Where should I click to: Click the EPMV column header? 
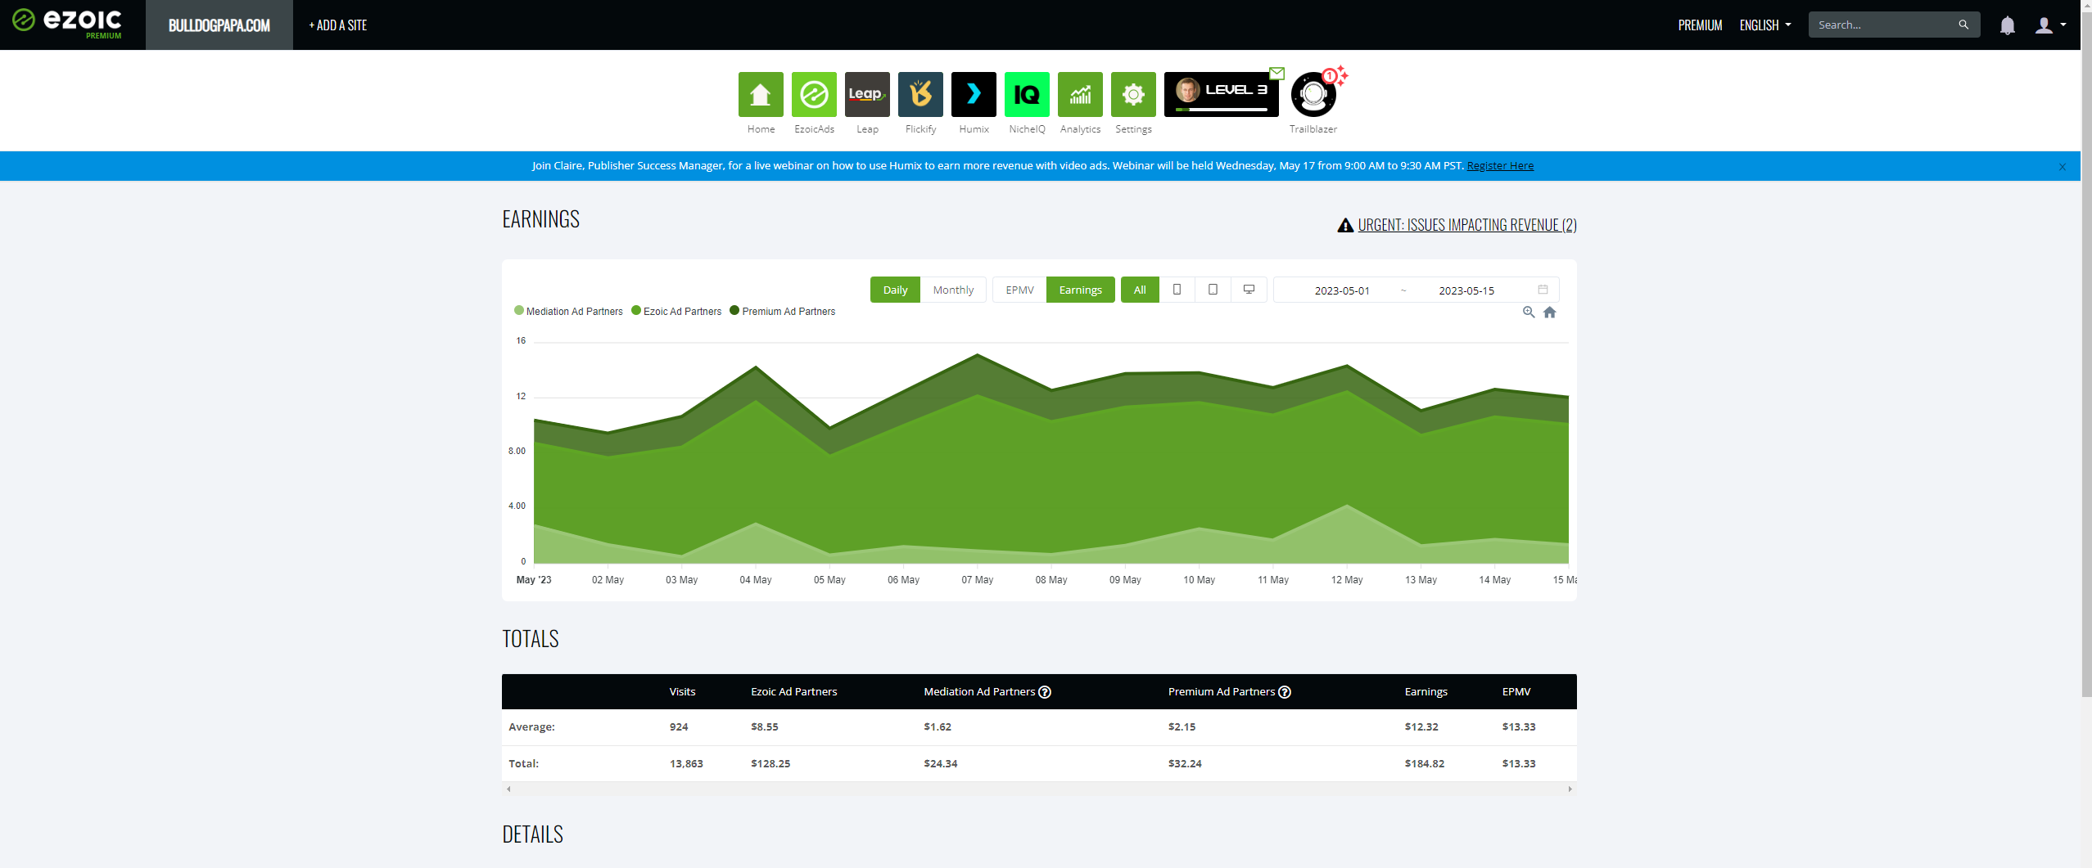pyautogui.click(x=1516, y=692)
